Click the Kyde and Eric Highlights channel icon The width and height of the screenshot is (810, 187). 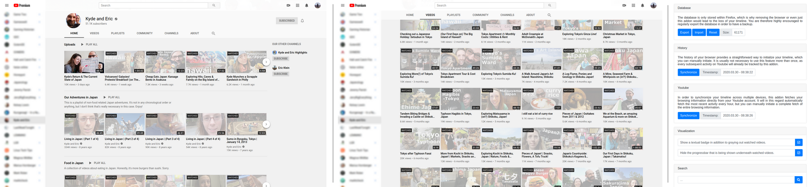click(275, 52)
